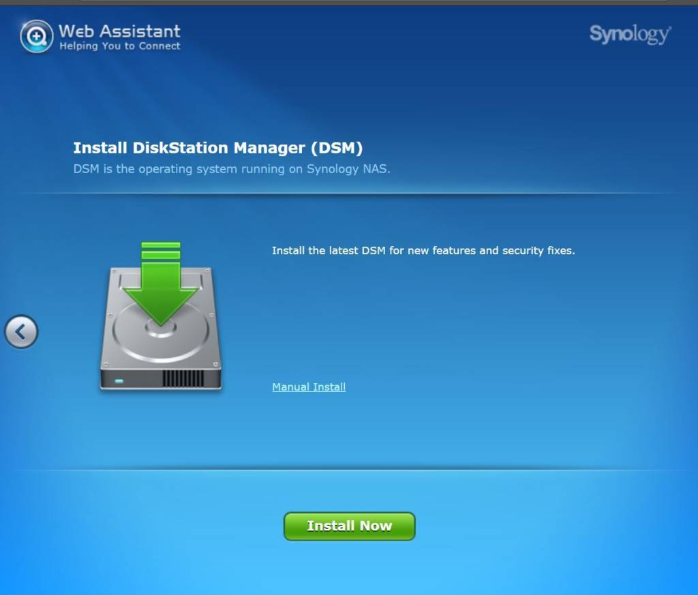Click the 'Web Assistant' title text
Screen dimensions: 698x595
(x=120, y=31)
